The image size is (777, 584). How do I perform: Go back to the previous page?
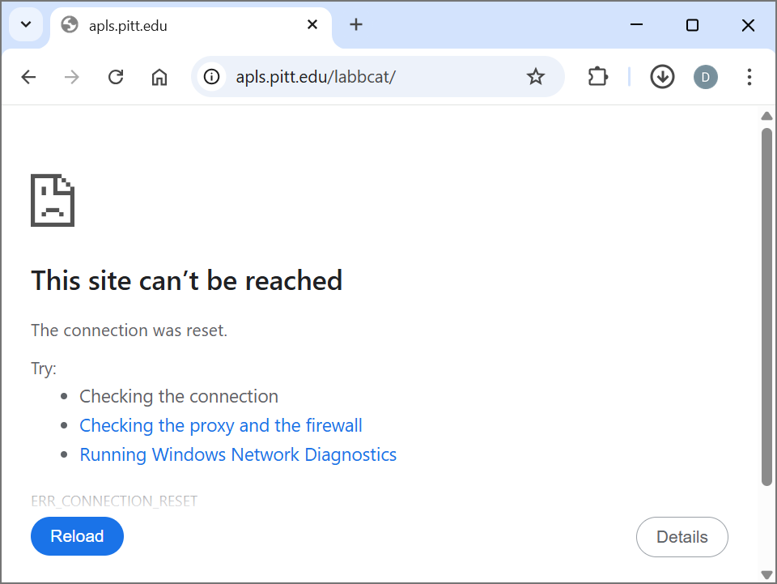pyautogui.click(x=29, y=77)
